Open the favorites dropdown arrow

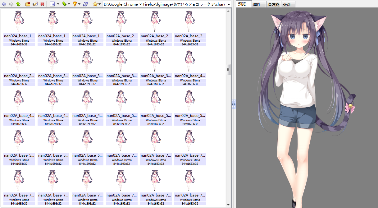(100, 4)
